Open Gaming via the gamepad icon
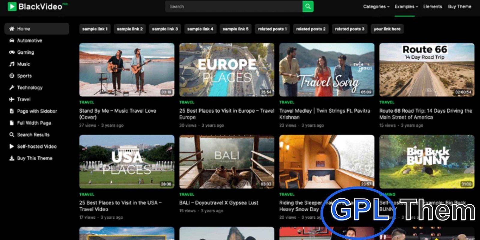The width and height of the screenshot is (480, 240). [x=12, y=52]
